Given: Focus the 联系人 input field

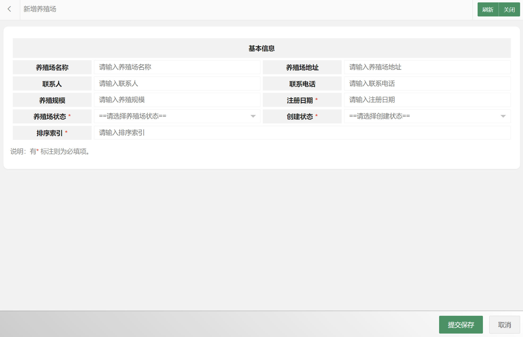Looking at the screenshot, I should pyautogui.click(x=177, y=84).
